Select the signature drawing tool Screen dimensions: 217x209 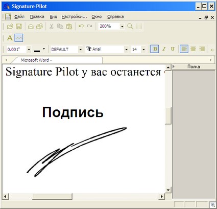(19, 38)
